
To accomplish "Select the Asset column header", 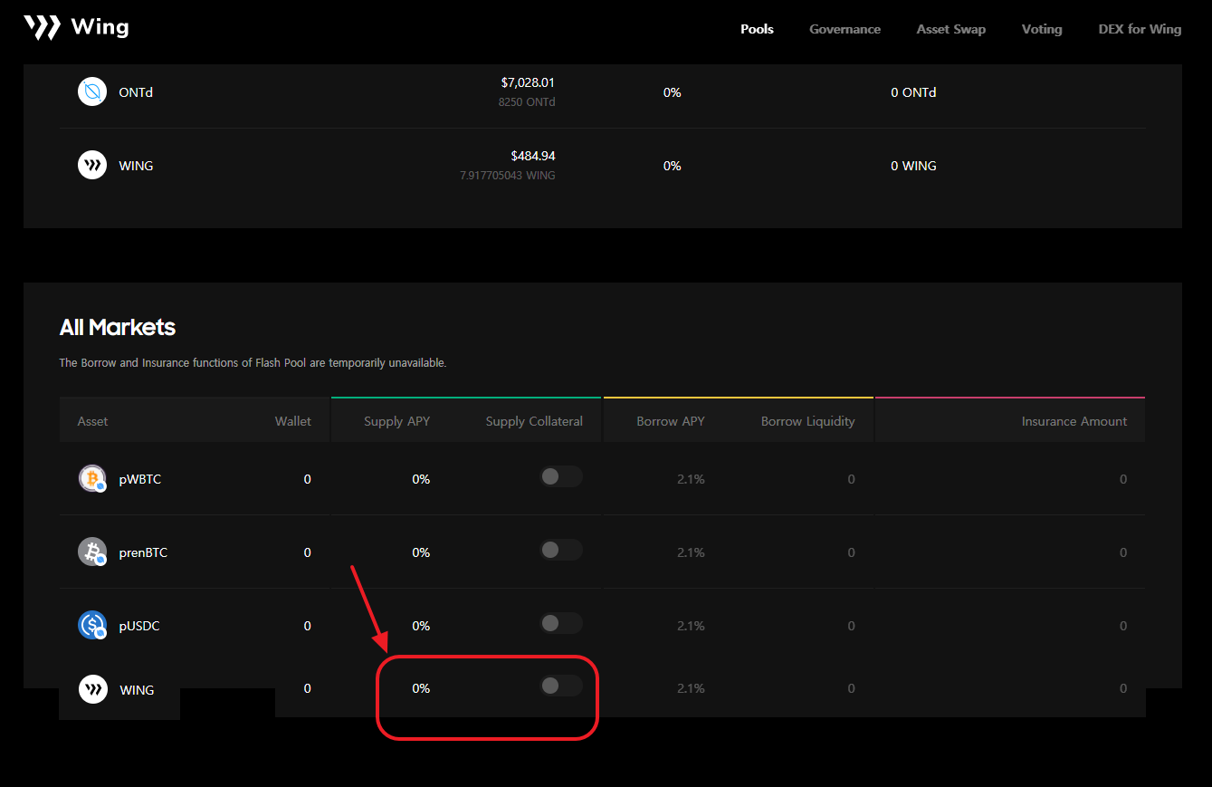I will click(92, 421).
